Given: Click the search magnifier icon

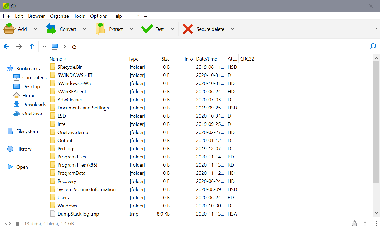Looking at the screenshot, I should [x=373, y=47].
